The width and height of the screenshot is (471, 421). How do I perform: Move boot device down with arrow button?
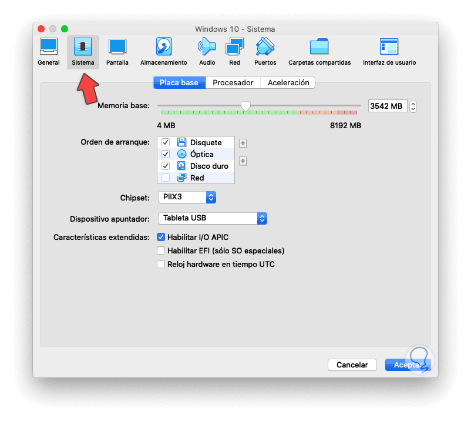pyautogui.click(x=243, y=161)
